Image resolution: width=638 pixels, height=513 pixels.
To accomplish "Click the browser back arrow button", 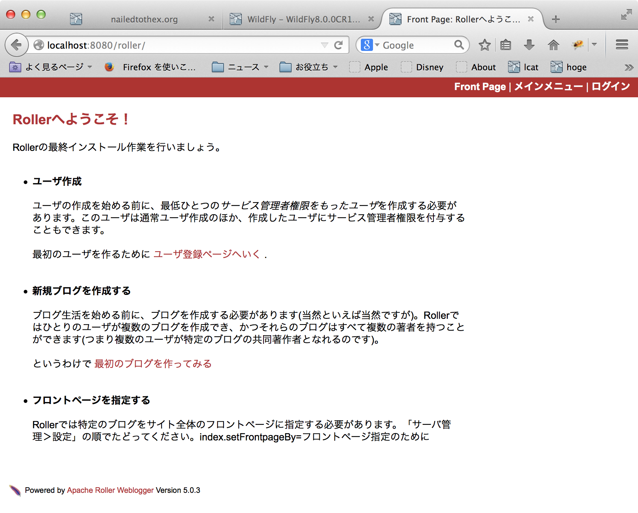I will [16, 45].
